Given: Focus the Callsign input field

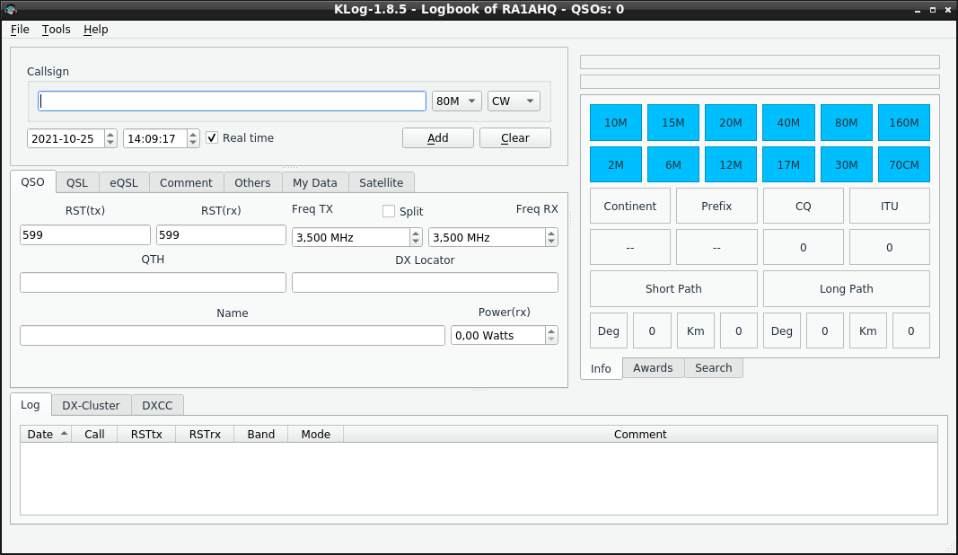Looking at the screenshot, I should (x=233, y=101).
